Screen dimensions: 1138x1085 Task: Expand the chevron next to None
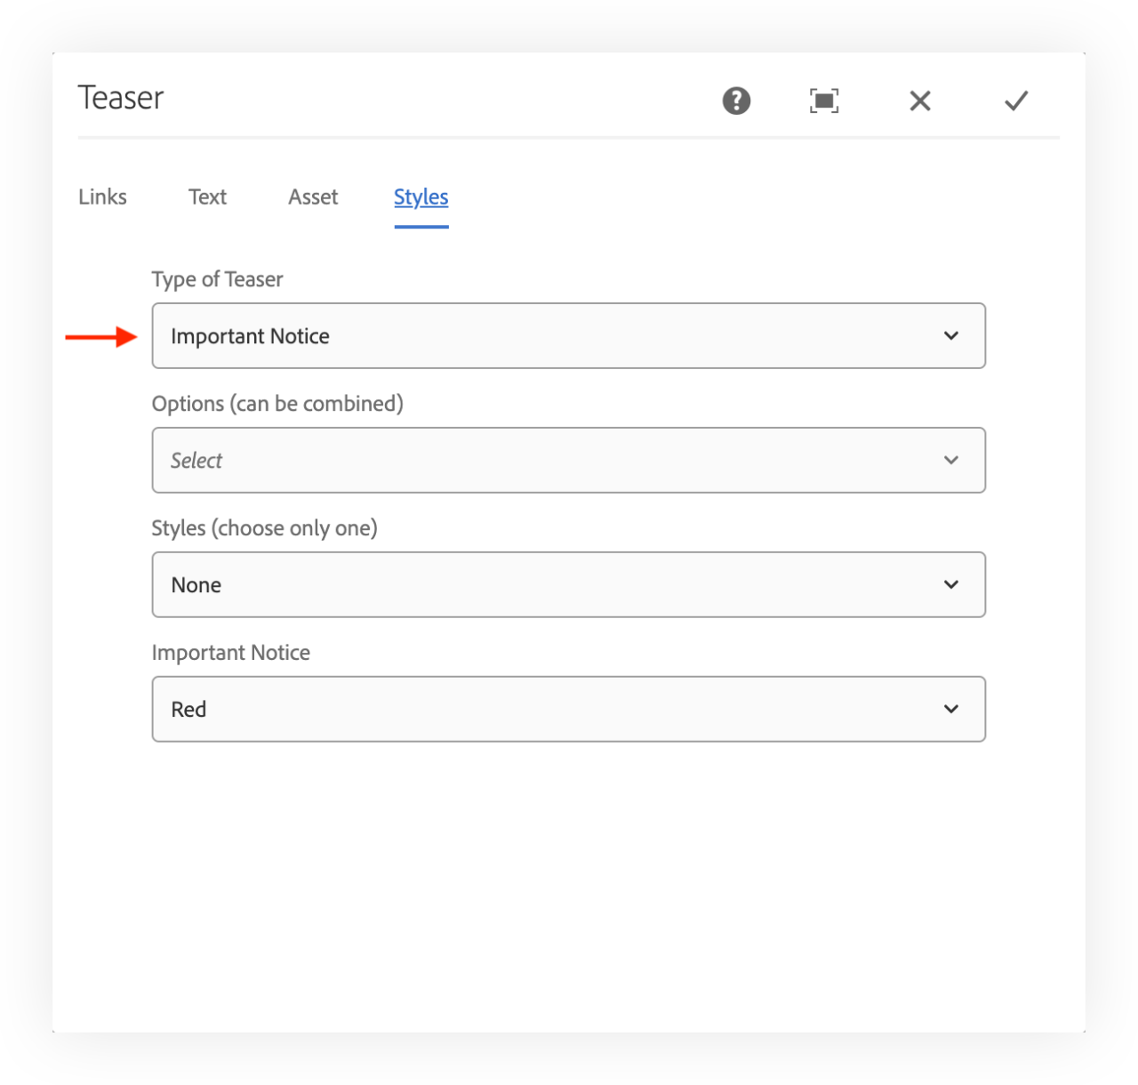click(951, 584)
